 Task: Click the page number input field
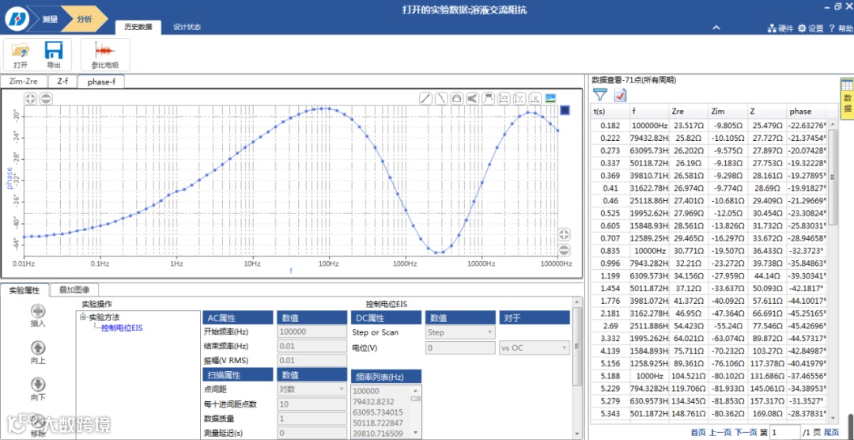(x=785, y=432)
